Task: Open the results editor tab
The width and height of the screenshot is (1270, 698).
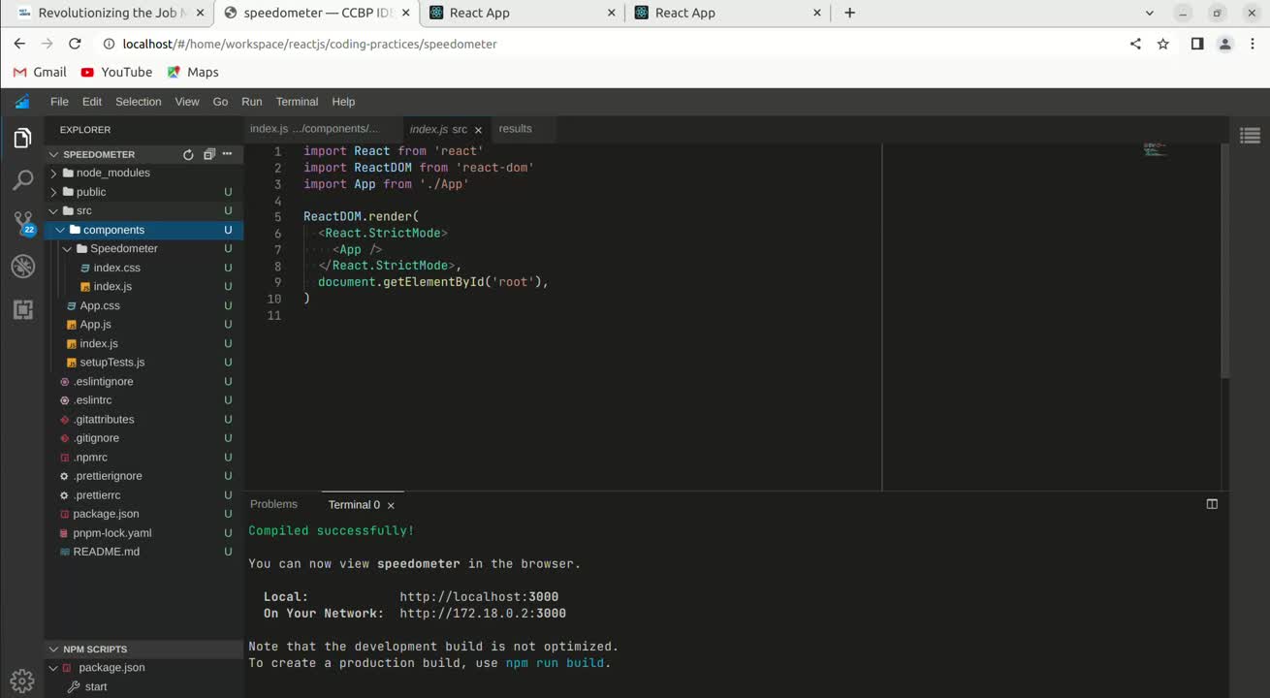Action: (x=515, y=129)
